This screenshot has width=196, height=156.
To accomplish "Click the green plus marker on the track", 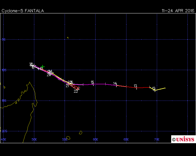I will click(x=43, y=66).
